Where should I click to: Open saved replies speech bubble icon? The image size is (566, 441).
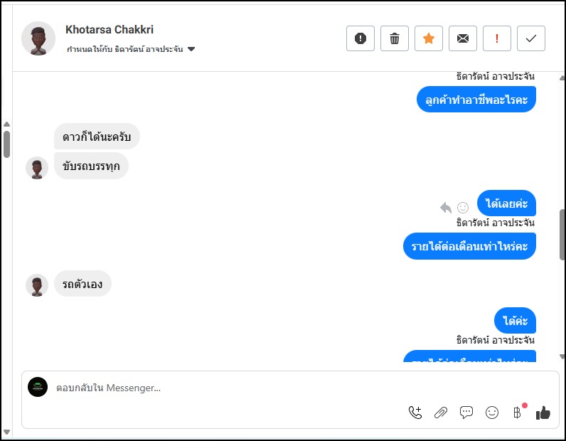coord(466,412)
